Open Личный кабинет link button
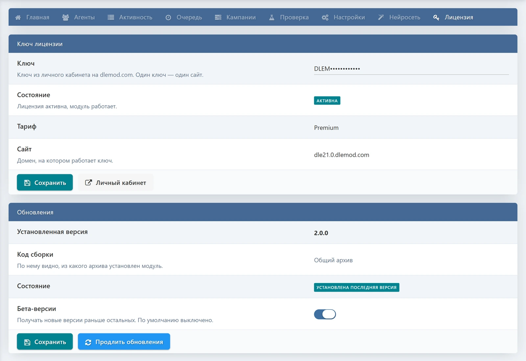Image resolution: width=526 pixels, height=361 pixels. click(116, 182)
